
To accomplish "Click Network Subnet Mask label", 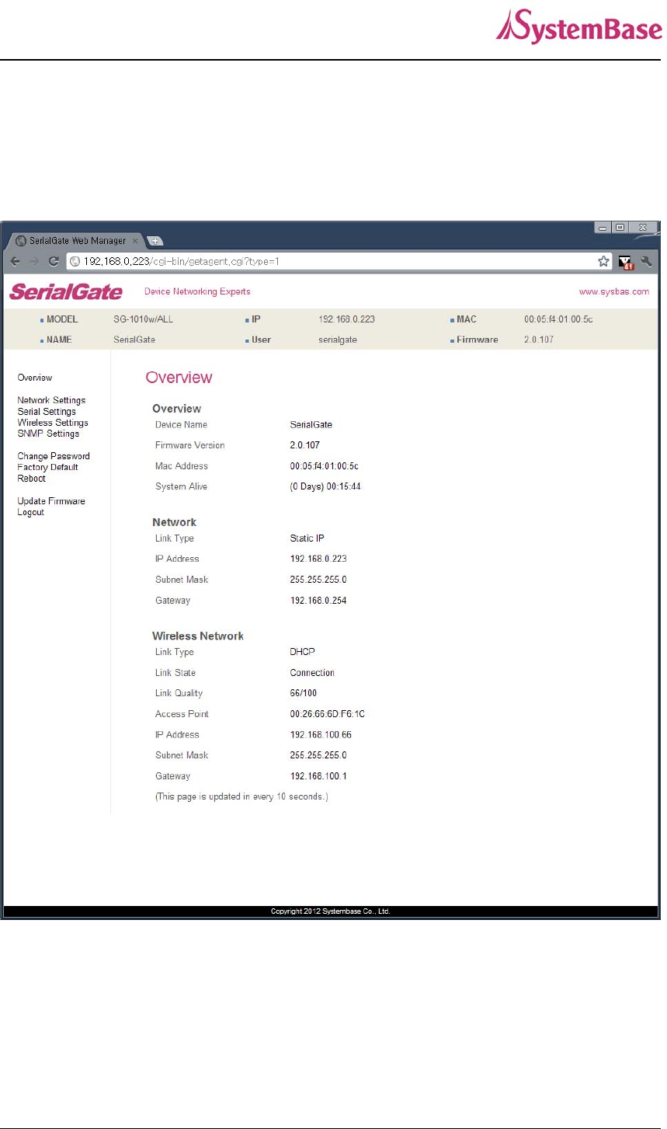I will 182,580.
